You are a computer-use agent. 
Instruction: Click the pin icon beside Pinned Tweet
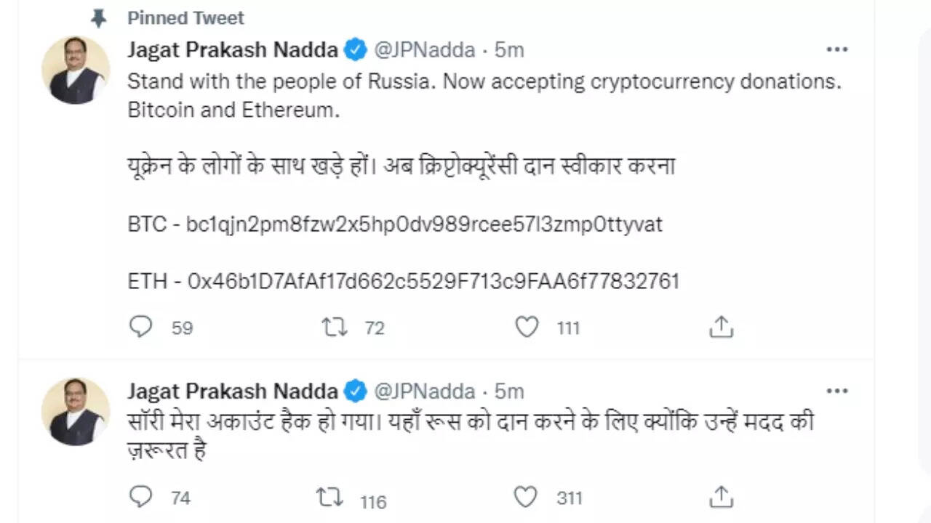point(98,18)
